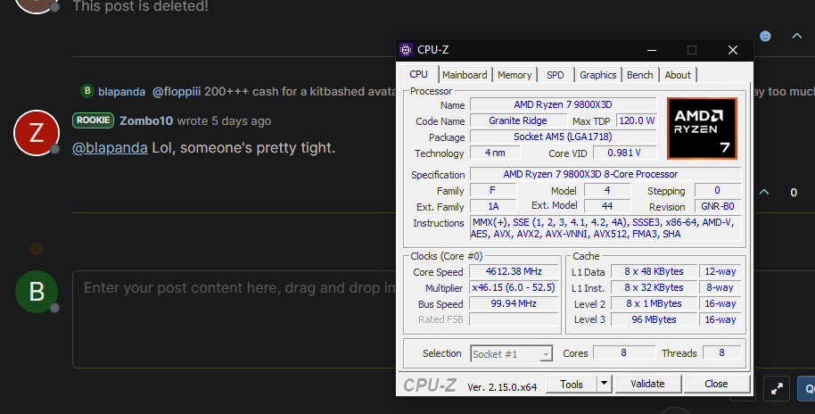Click the 'Ver. 2.15.0.x64' version text
815x414 pixels.
click(x=502, y=387)
